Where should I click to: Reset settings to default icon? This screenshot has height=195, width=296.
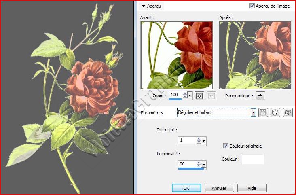(x=288, y=112)
